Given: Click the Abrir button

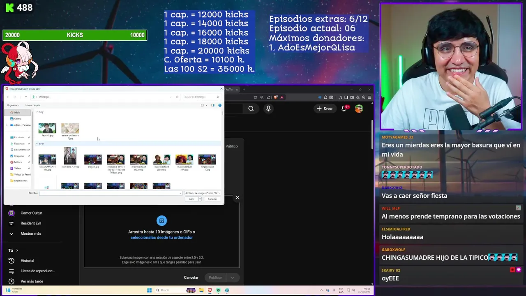Looking at the screenshot, I should (x=191, y=199).
